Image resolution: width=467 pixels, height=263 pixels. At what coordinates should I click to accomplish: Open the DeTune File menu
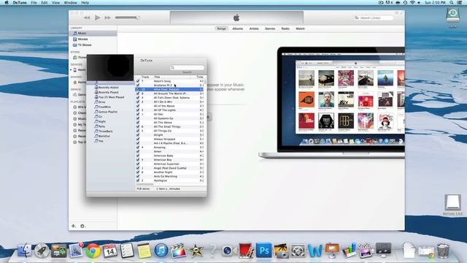pyautogui.click(x=34, y=2)
